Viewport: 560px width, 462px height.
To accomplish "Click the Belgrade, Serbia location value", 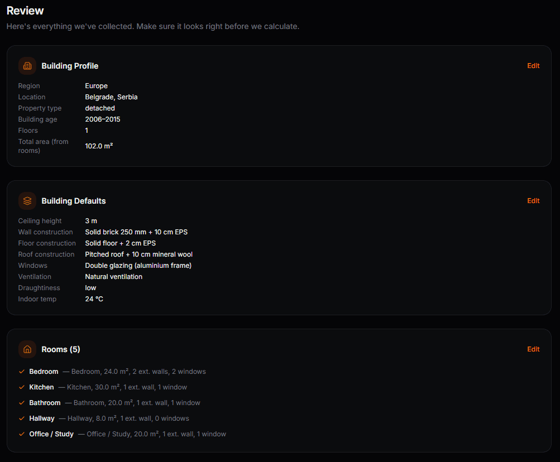I will (x=111, y=97).
